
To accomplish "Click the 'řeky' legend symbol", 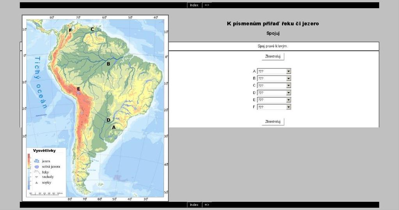I will click(x=37, y=172).
